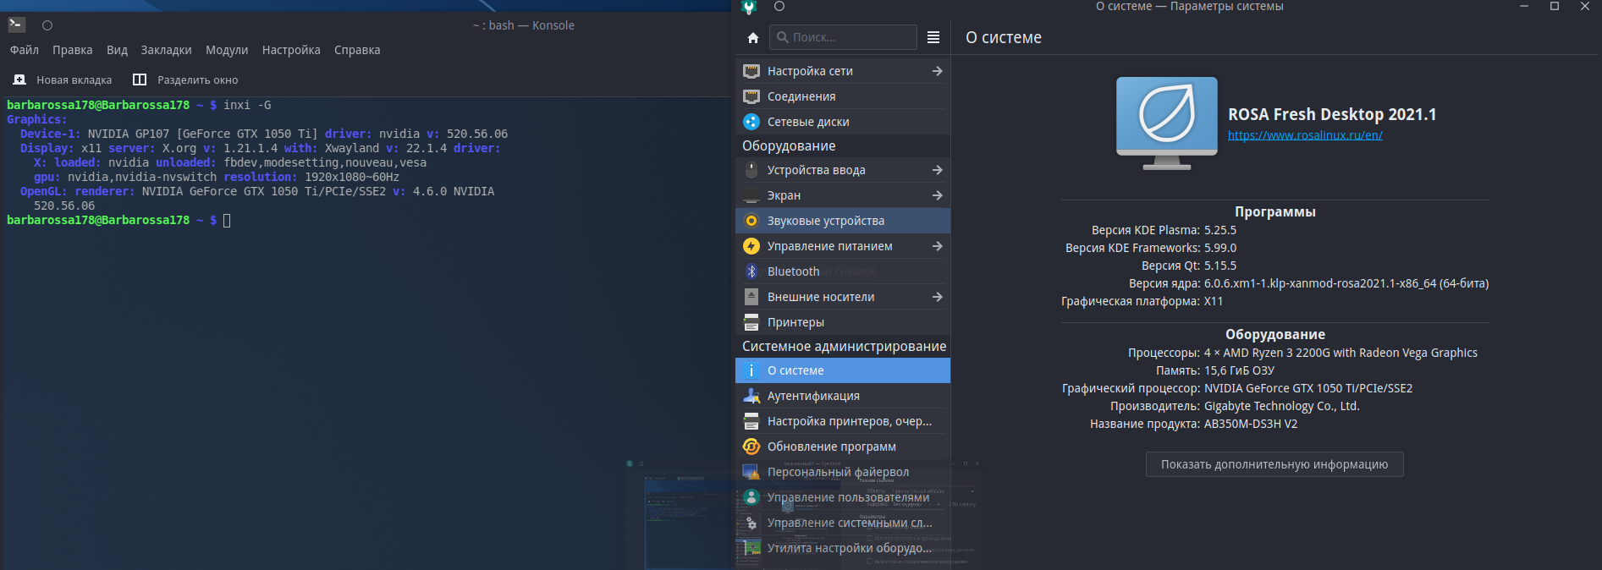The width and height of the screenshot is (1602, 570).
Task: Click the О системе info icon
Action: pyautogui.click(x=751, y=370)
